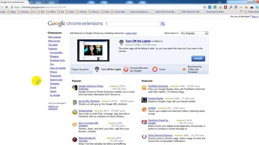
Task: Open the Show items in language dropdown
Action: pyautogui.click(x=194, y=33)
